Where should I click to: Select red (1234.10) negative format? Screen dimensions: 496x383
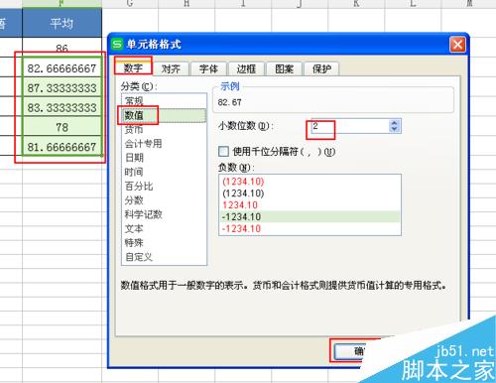tap(310, 182)
